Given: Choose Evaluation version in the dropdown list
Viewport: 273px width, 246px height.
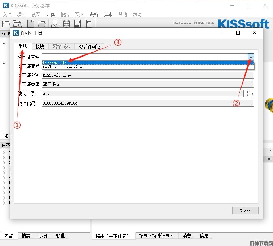Looking at the screenshot, I should click(148, 67).
